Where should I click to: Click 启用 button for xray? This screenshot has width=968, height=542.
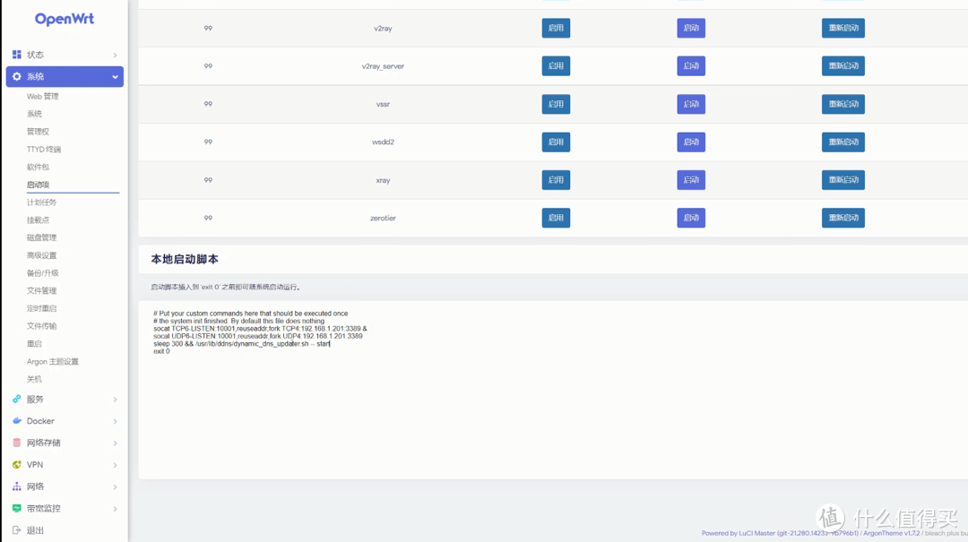556,180
